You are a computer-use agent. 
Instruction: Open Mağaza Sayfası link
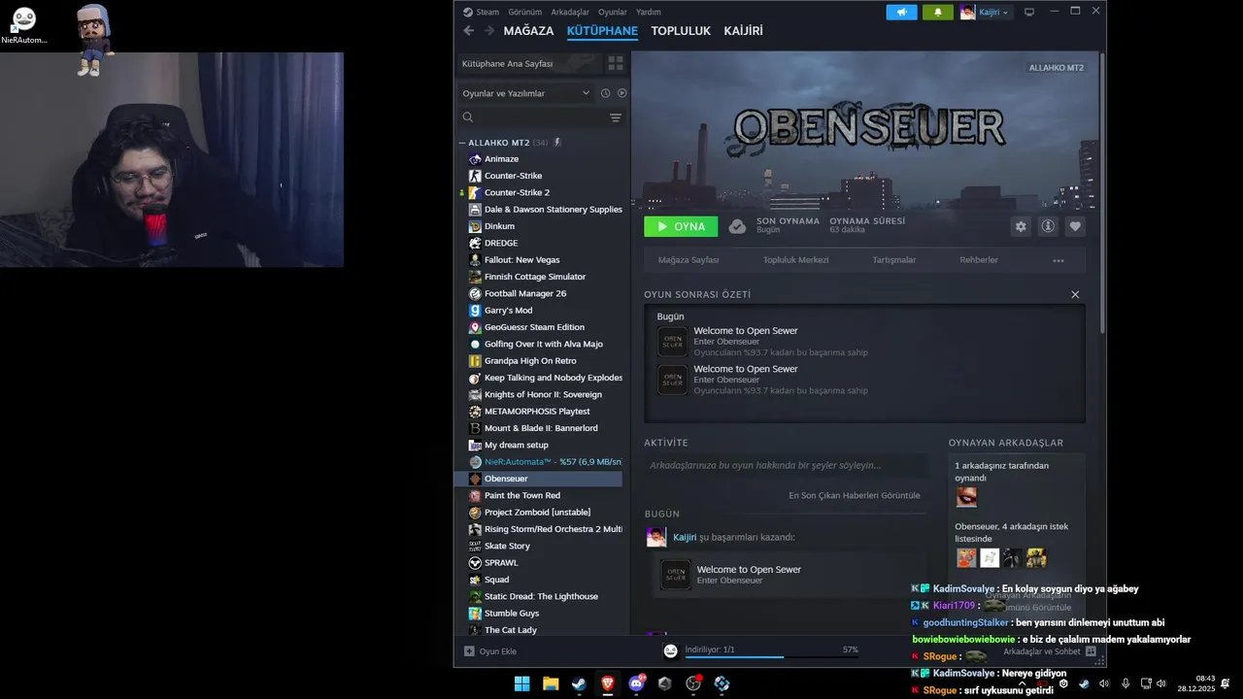coord(689,260)
